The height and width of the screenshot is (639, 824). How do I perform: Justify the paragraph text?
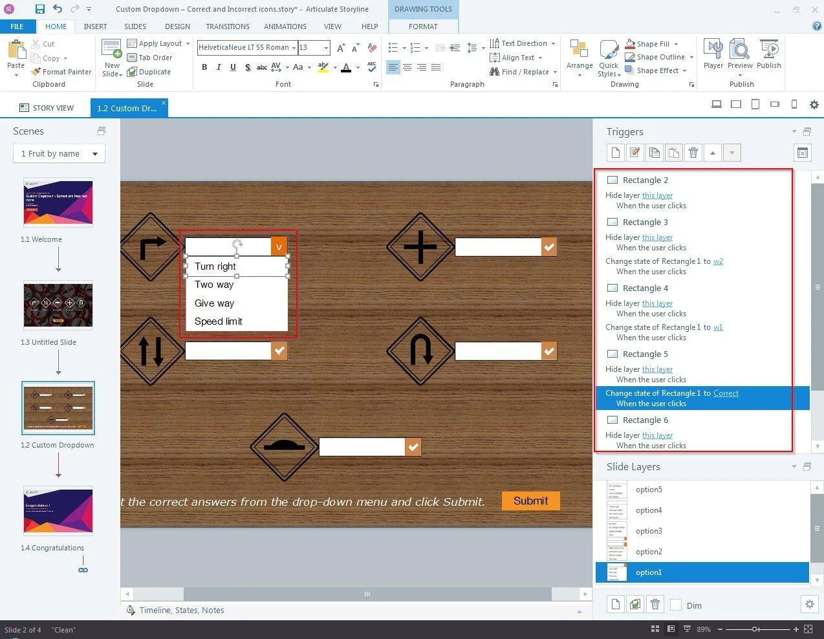(x=436, y=67)
